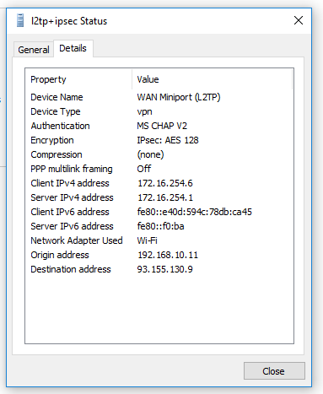Select Client IPv6 address label

click(x=70, y=212)
